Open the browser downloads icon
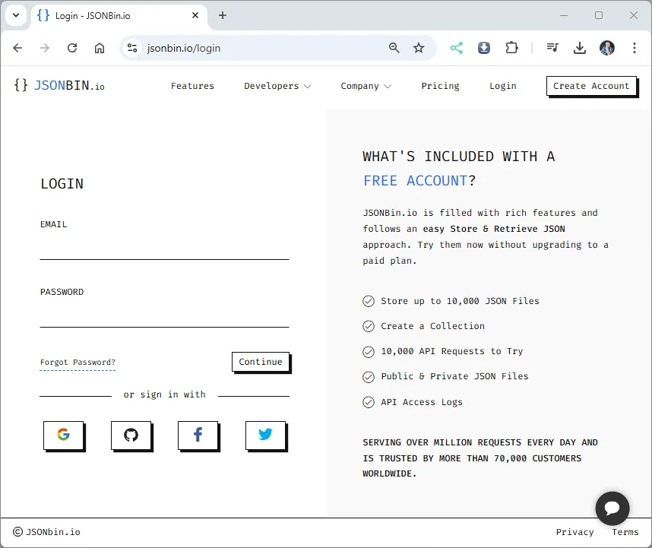652x548 pixels. [x=580, y=47]
